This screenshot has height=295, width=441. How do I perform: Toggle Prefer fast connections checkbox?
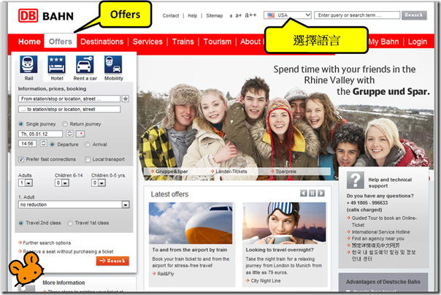21,159
